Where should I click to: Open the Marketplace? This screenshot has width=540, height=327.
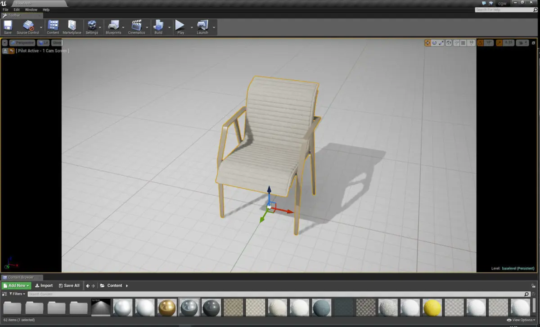[x=72, y=27]
